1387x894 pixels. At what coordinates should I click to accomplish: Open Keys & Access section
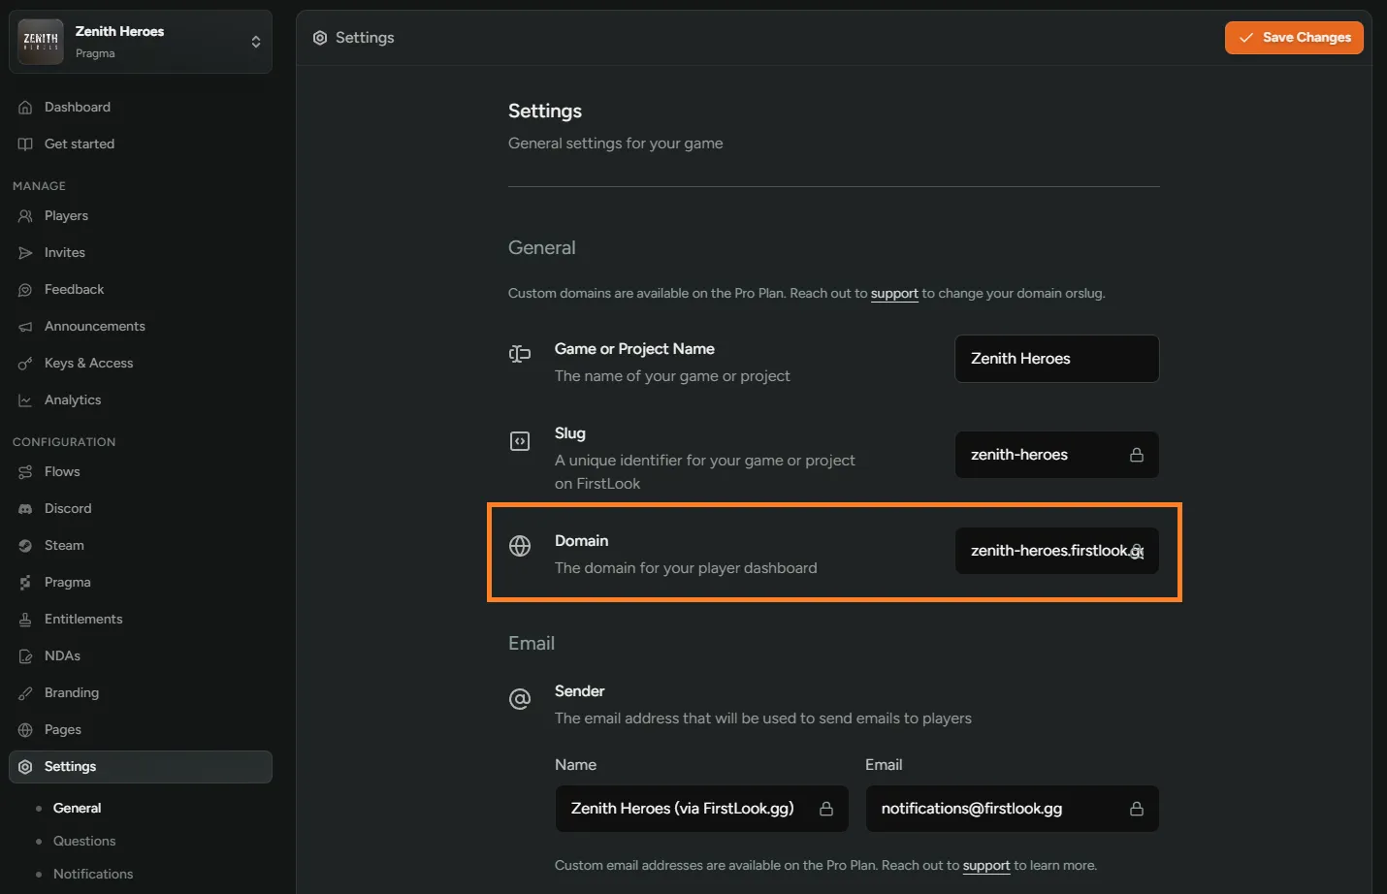[x=88, y=364]
